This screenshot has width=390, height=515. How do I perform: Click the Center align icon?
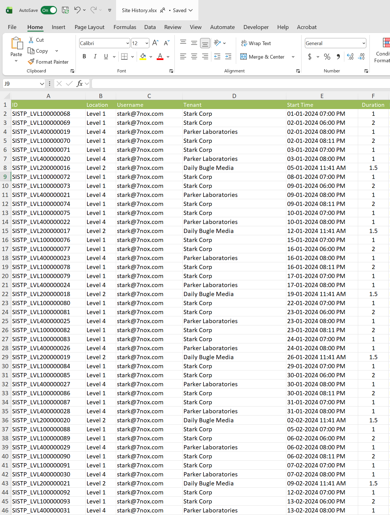pos(194,57)
